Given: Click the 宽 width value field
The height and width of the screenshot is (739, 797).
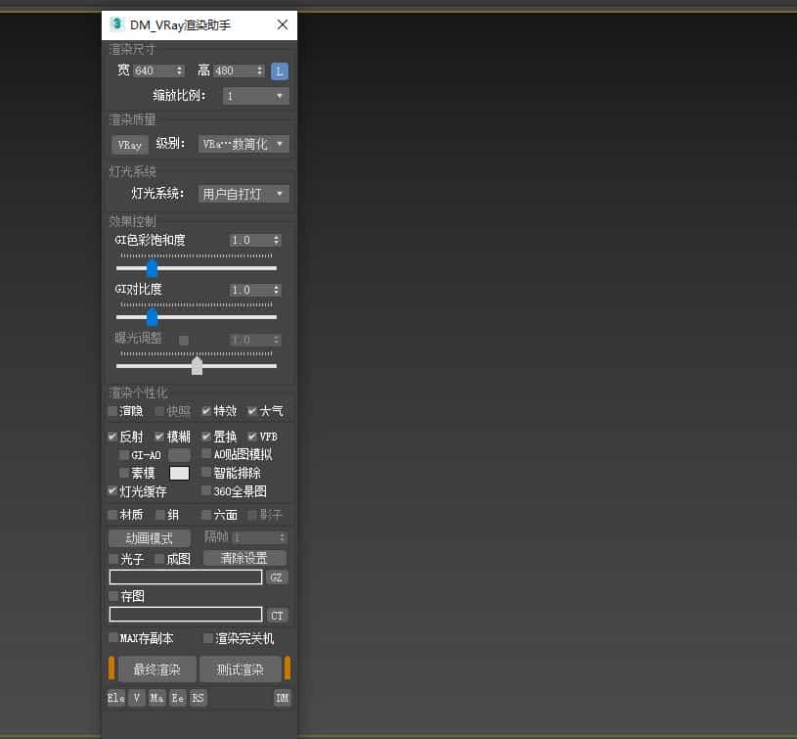Looking at the screenshot, I should [x=154, y=70].
